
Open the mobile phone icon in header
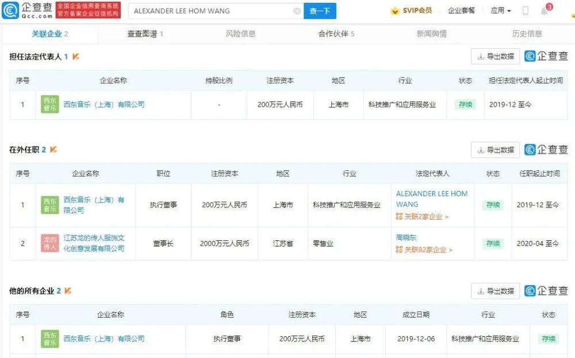coord(525,11)
